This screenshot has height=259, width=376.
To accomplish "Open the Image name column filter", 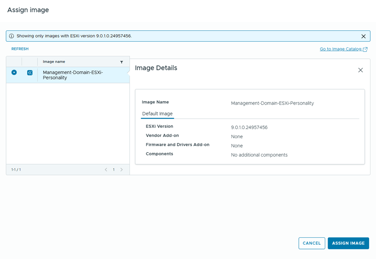I will [122, 62].
